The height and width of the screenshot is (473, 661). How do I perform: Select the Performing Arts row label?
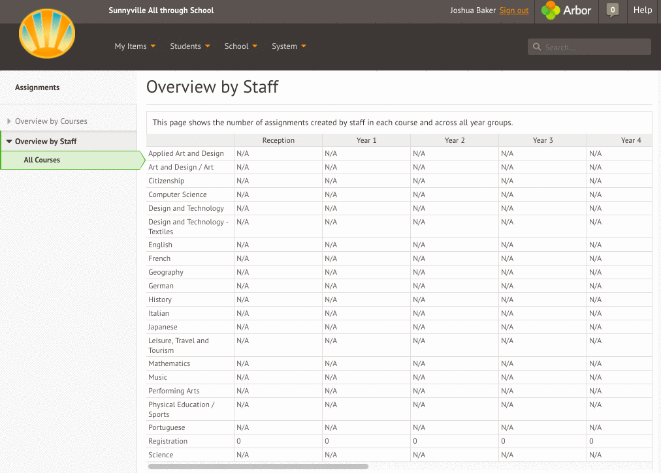(174, 391)
